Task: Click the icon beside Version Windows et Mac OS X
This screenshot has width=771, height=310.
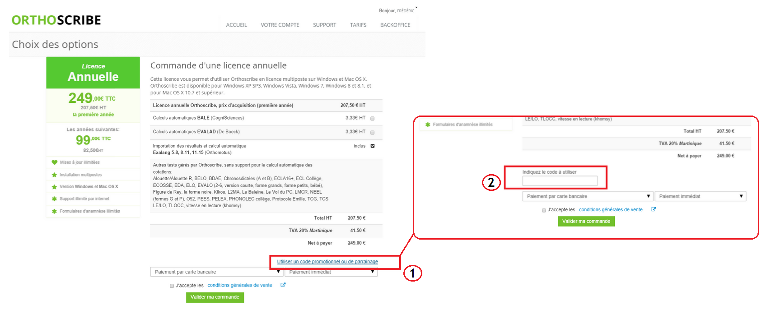Action: (x=54, y=186)
